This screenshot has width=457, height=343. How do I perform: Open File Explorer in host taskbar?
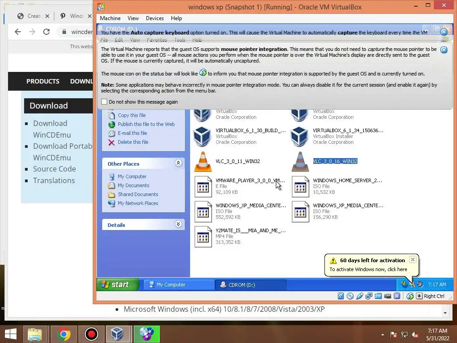(35, 334)
